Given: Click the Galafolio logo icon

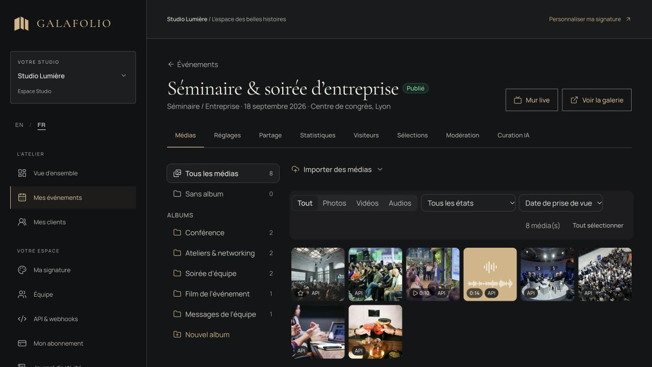Looking at the screenshot, I should click(x=21, y=23).
